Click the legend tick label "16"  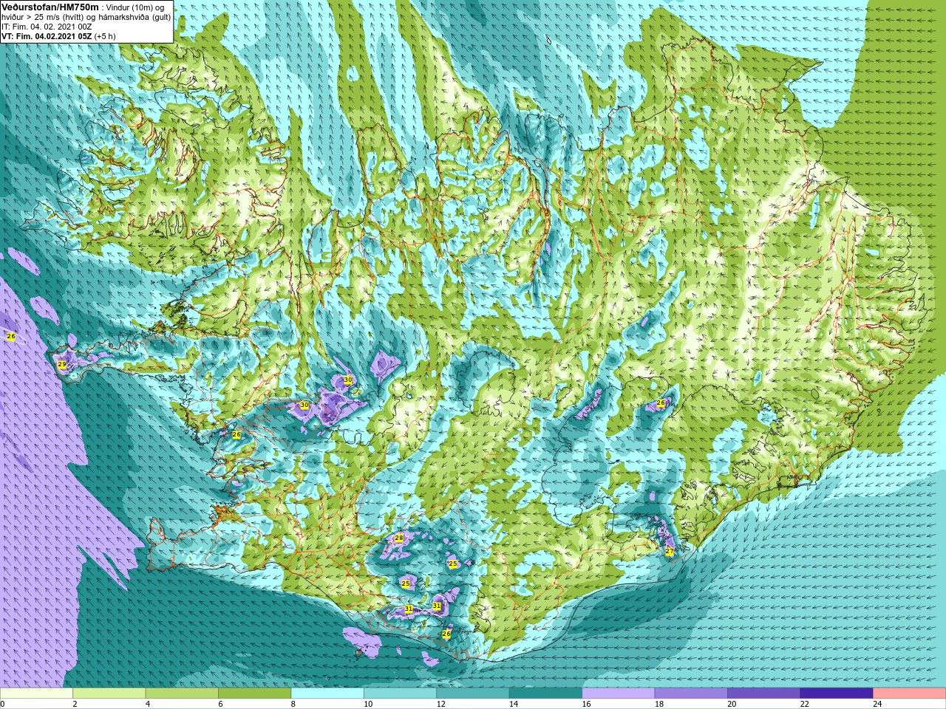[x=587, y=704]
